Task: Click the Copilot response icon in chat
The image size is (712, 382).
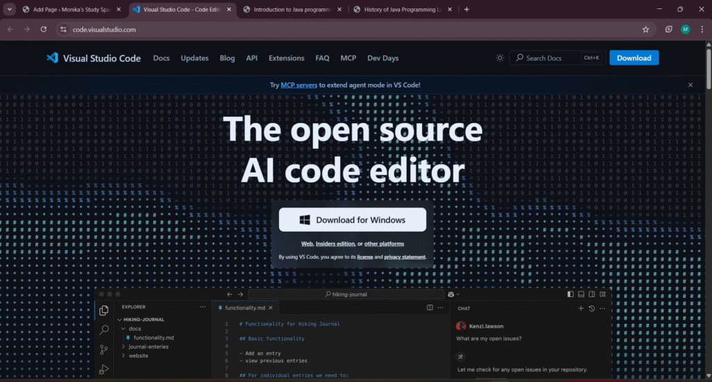Action: [x=460, y=356]
